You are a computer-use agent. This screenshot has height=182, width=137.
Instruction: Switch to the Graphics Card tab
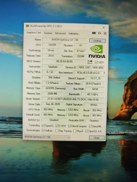pyautogui.click(x=34, y=32)
